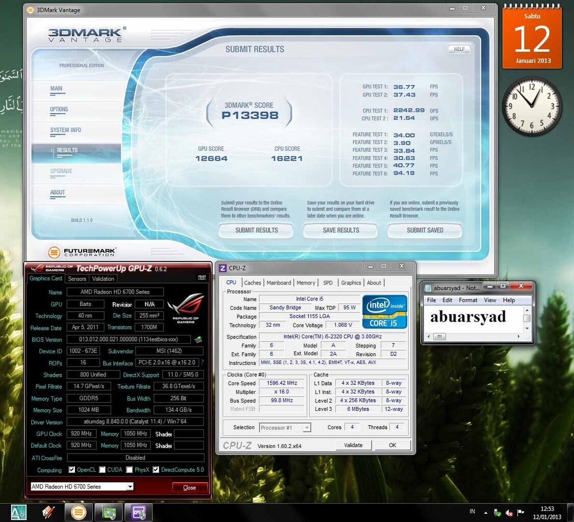Toggle the CUDA checkbox
The width and height of the screenshot is (574, 522).
pos(102,469)
